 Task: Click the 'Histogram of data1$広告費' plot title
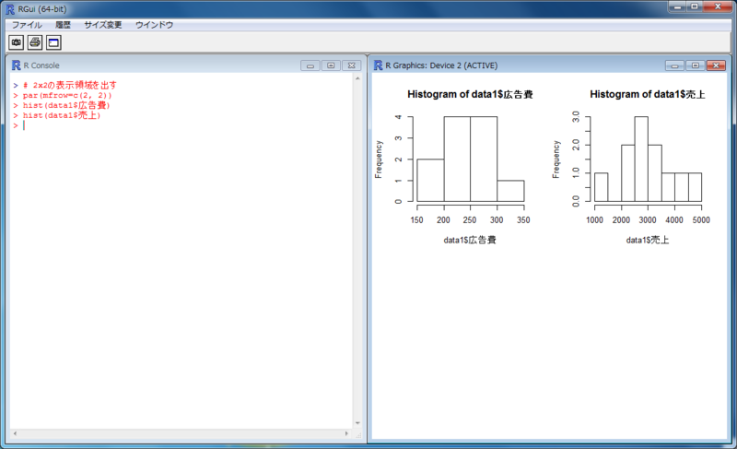(x=470, y=94)
